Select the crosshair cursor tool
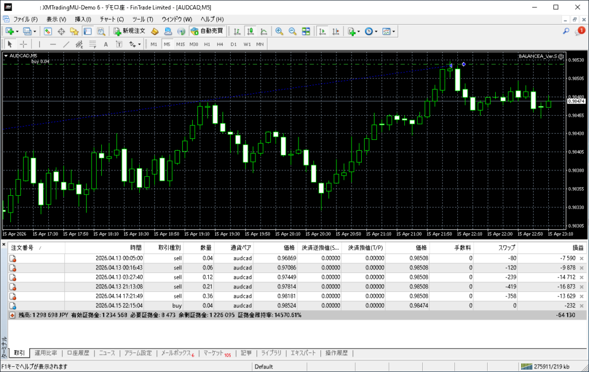 (x=24, y=44)
